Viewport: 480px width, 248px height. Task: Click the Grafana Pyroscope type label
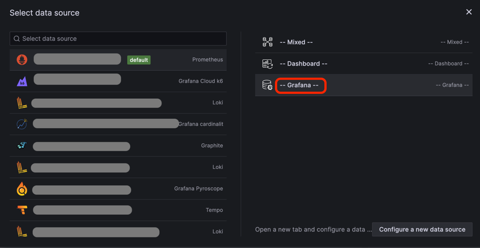(x=199, y=188)
